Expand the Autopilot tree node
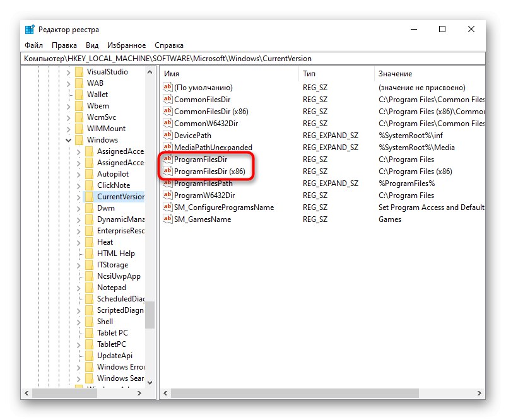The width and height of the screenshot is (506, 420). click(x=79, y=174)
